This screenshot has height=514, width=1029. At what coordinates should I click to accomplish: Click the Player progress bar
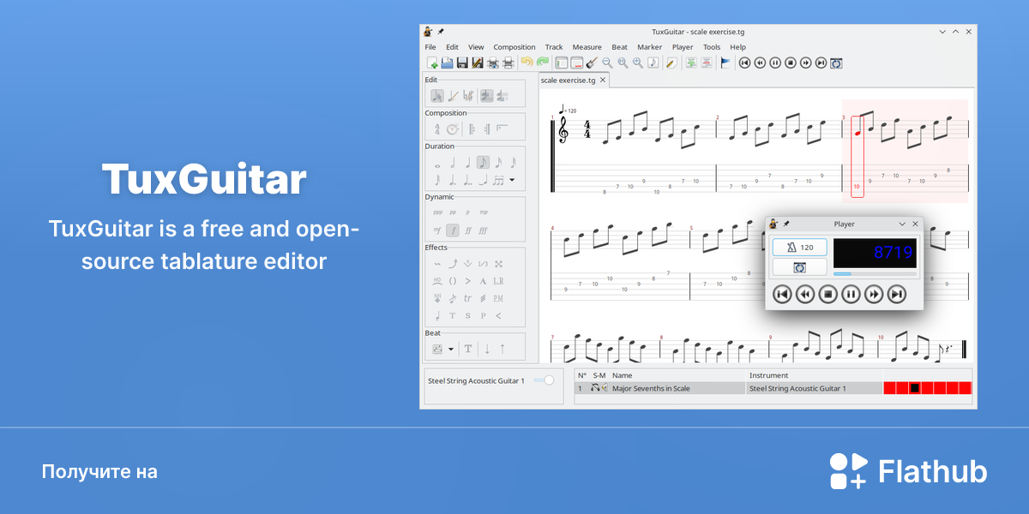[x=875, y=274]
